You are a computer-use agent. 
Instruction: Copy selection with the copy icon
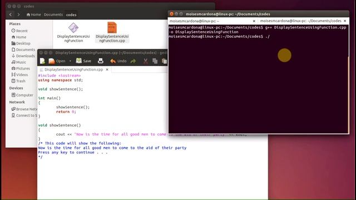pyautogui.click(x=155, y=61)
